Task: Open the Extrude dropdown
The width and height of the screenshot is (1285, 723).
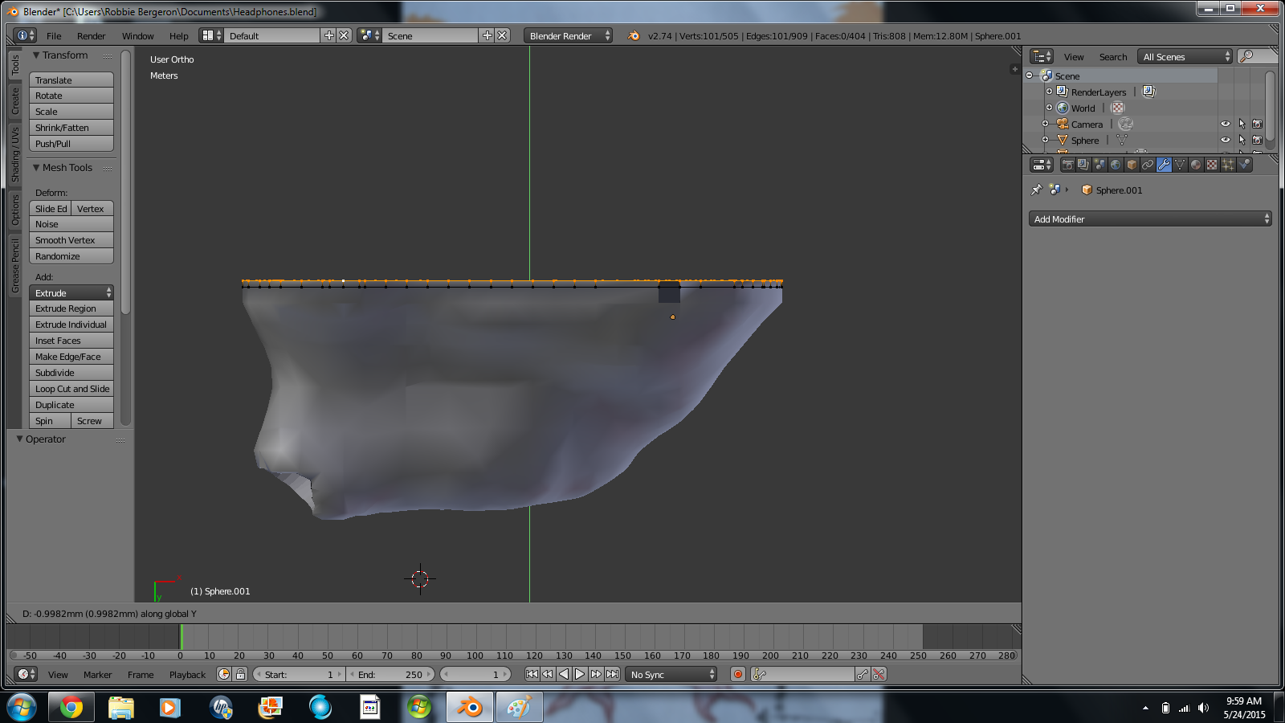Action: [x=71, y=292]
